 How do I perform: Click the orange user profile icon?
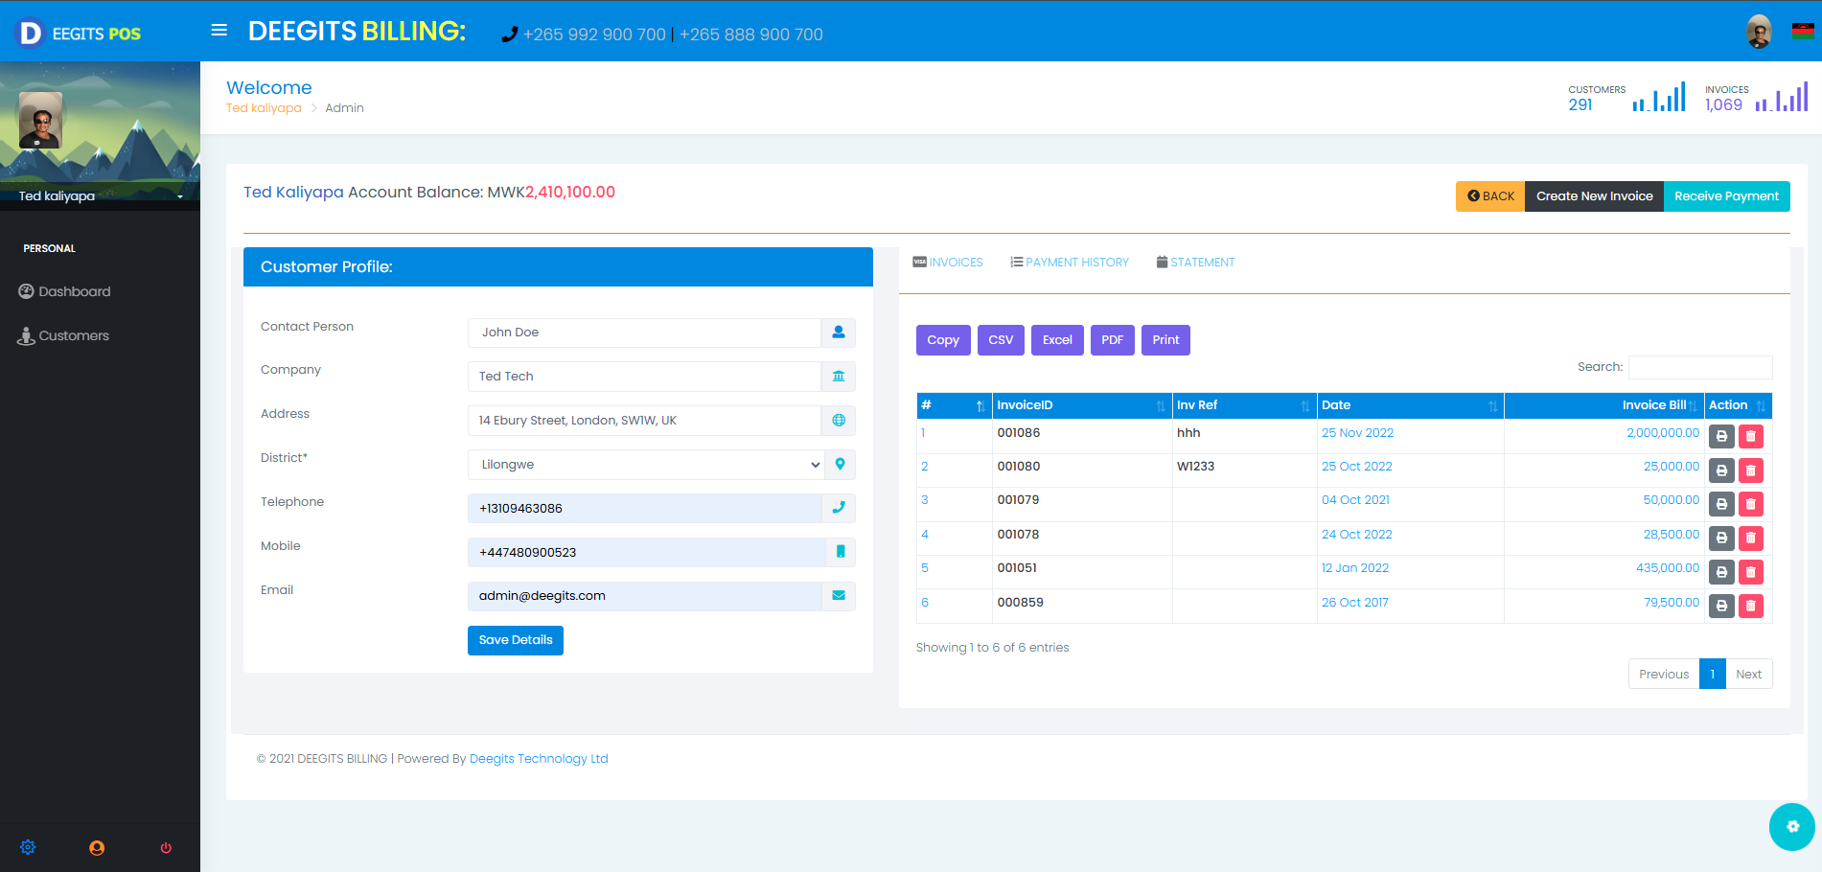coord(97,848)
